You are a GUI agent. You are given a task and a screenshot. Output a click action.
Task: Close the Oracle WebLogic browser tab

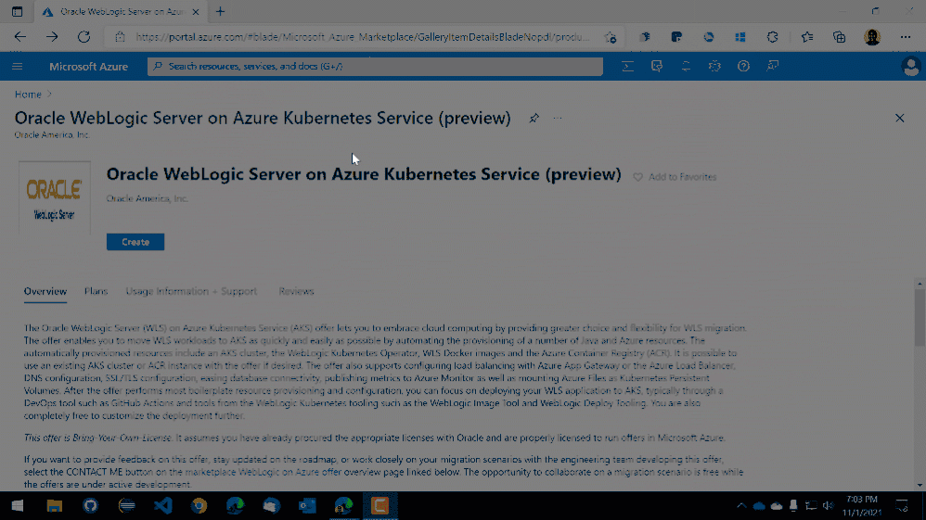coord(196,11)
